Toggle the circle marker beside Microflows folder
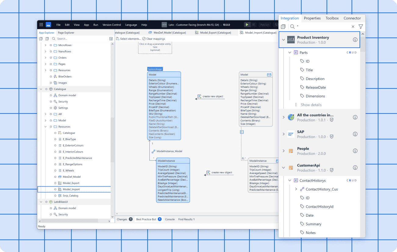This screenshot has height=252, width=397. [51, 45]
